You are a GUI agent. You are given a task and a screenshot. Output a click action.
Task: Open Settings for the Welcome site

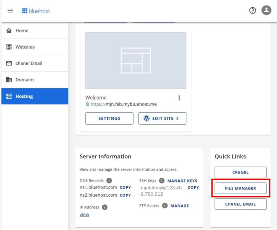click(x=109, y=118)
